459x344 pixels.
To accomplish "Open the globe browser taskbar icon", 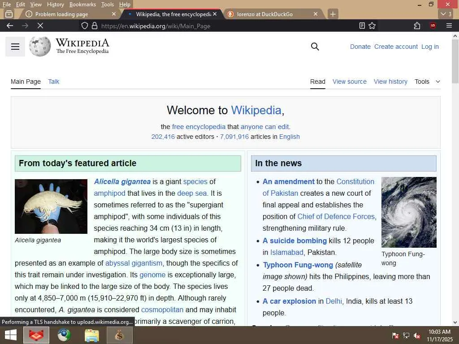I will click(64, 335).
